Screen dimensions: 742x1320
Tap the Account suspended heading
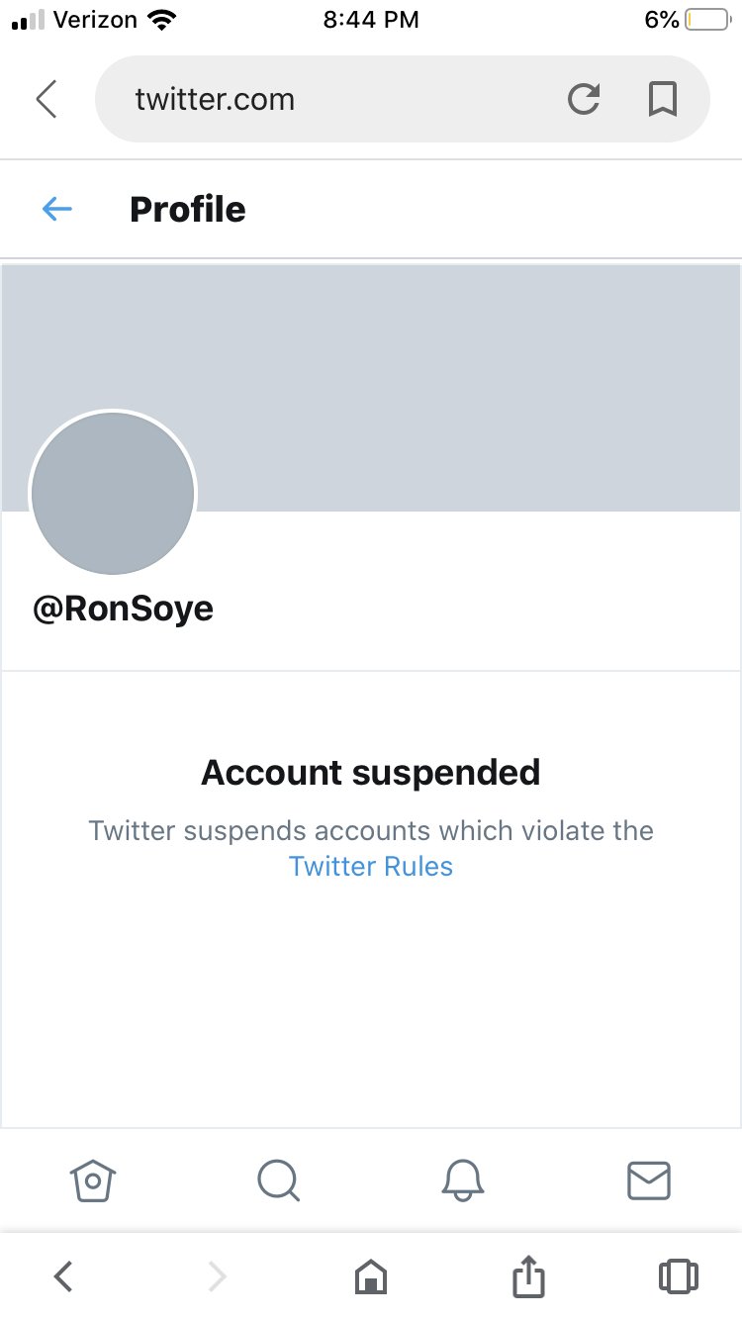371,772
